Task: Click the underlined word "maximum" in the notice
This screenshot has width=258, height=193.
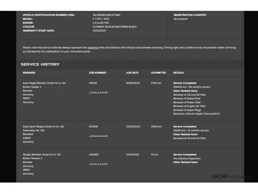Action: click(x=93, y=47)
